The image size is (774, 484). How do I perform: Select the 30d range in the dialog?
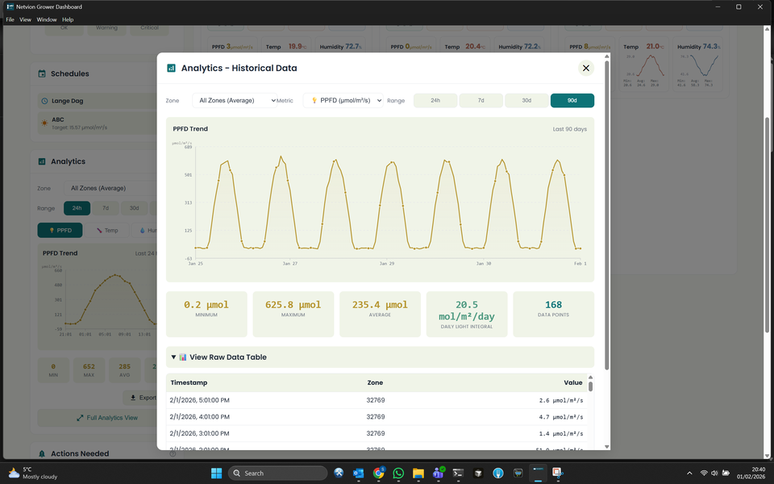pyautogui.click(x=526, y=101)
